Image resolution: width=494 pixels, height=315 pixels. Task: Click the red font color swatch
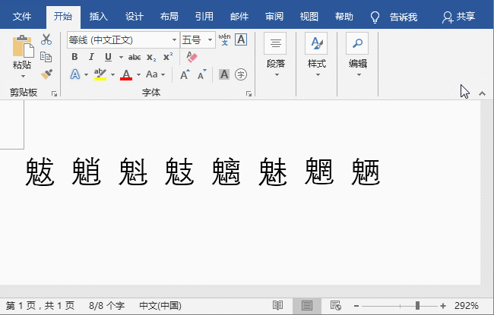[126, 74]
